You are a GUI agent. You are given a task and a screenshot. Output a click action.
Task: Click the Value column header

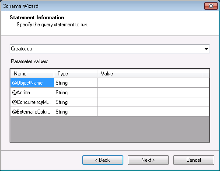[154, 74]
